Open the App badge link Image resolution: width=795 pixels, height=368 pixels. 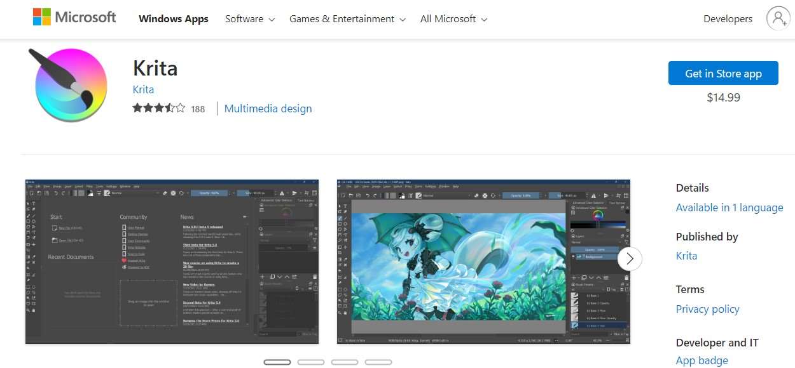pyautogui.click(x=702, y=360)
